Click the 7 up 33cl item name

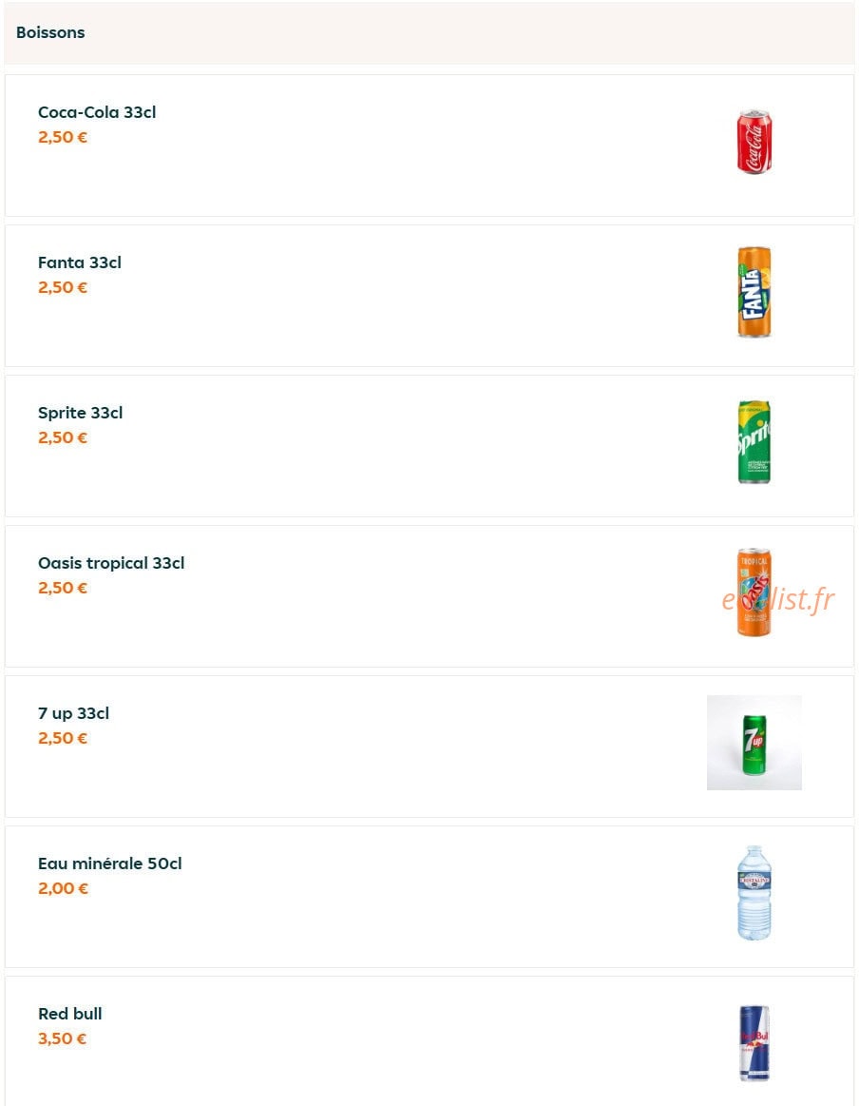click(x=74, y=713)
